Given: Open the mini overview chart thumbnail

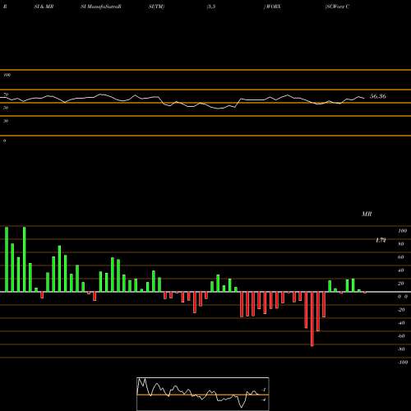Looking at the screenshot, I should 203,394.
